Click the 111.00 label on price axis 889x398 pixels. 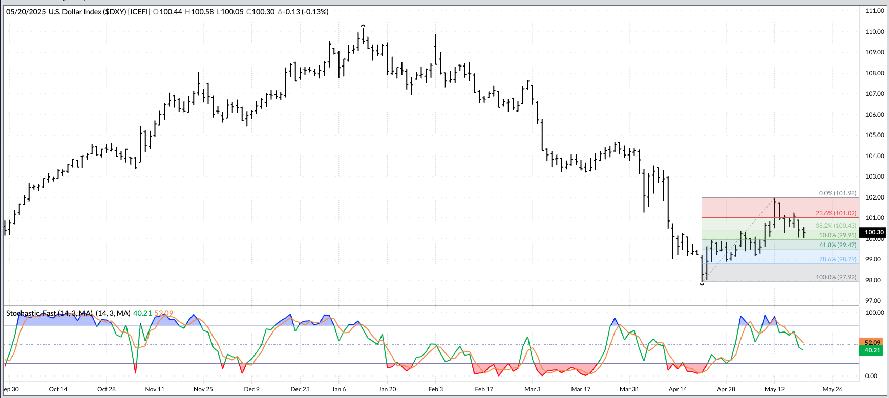click(x=875, y=11)
